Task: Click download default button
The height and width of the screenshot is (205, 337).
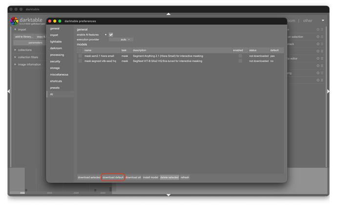Action: pyautogui.click(x=113, y=178)
